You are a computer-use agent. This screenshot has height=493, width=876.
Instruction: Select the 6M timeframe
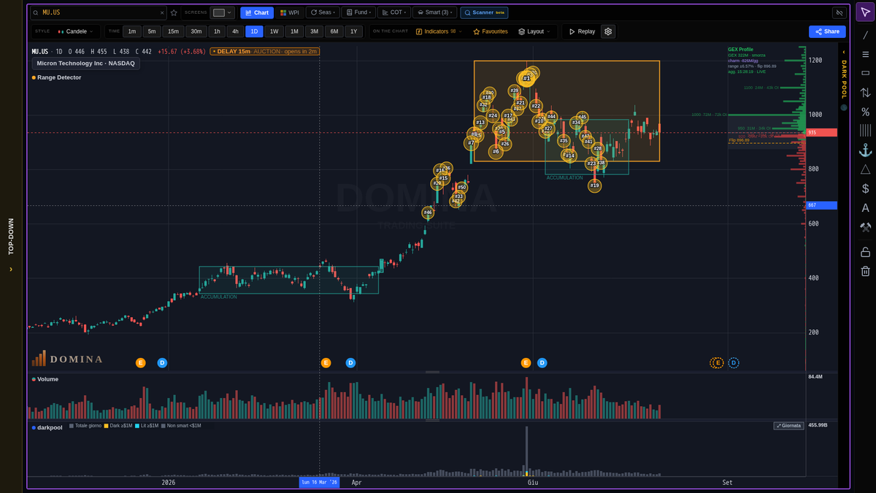pos(334,31)
